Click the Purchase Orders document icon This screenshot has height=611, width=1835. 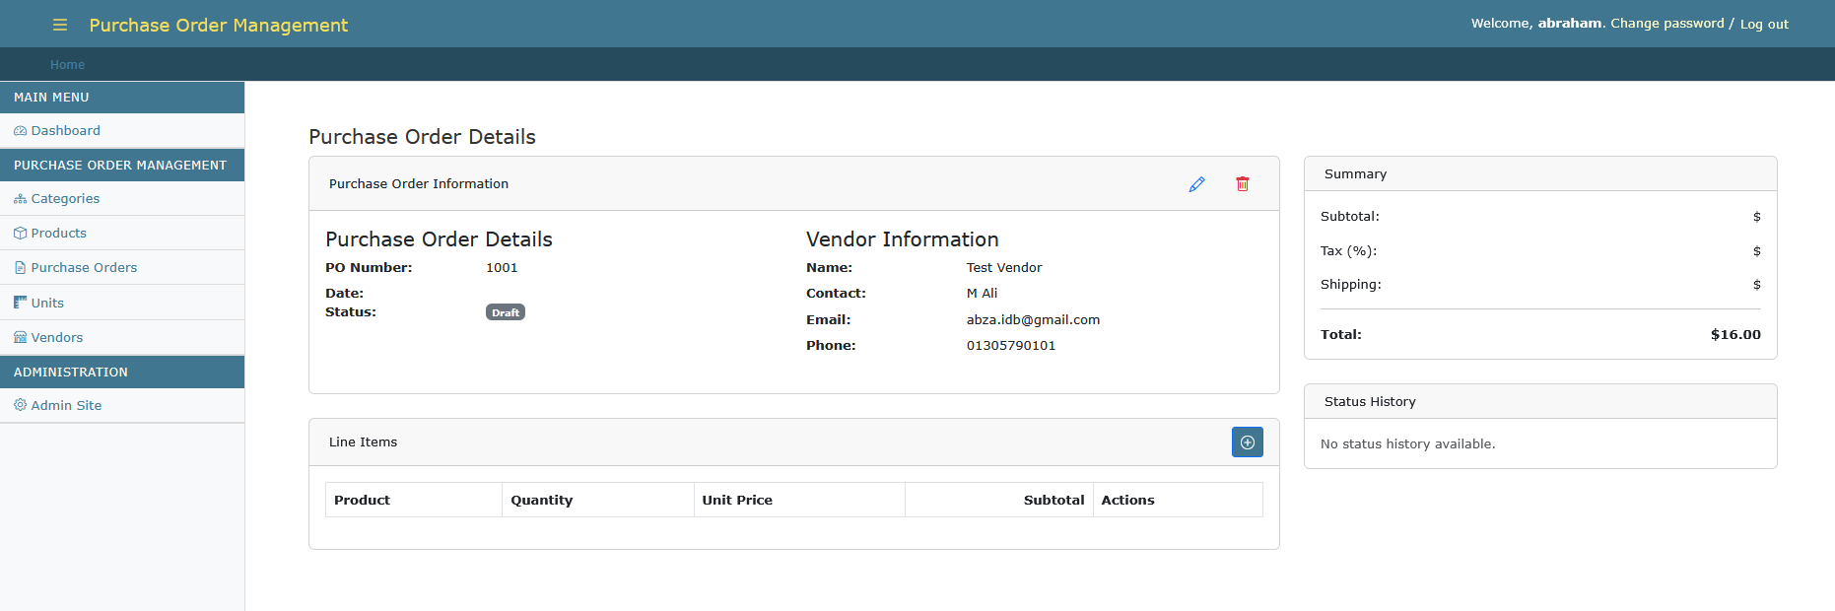pyautogui.click(x=20, y=268)
